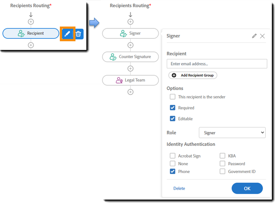Image resolution: width=275 pixels, height=203 pixels.
Task: Click the pencil edit icon on Recipient
Action: point(67,33)
